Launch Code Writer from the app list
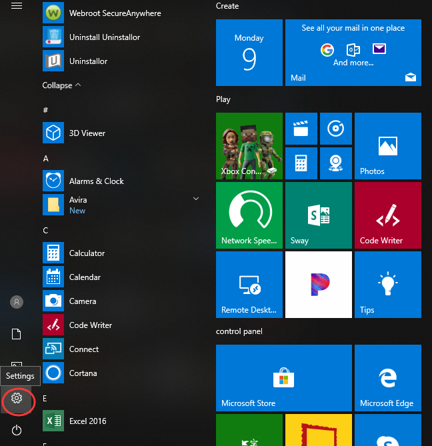The width and height of the screenshot is (432, 446). point(53,325)
